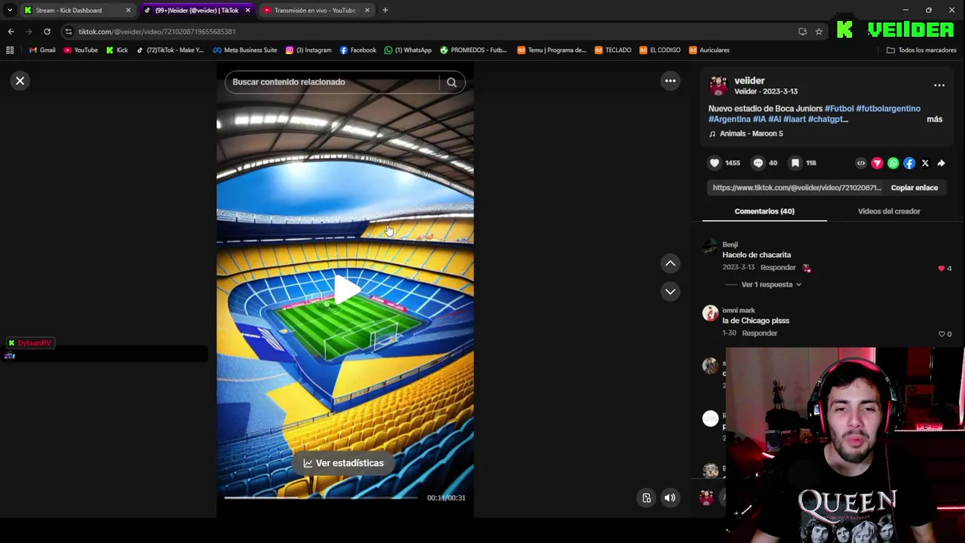Click the embed code icon
The width and height of the screenshot is (965, 543).
point(861,163)
